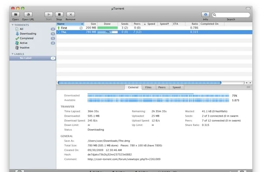The image size is (262, 172).
Task: Click the detail pane resize grip icon
Action: (x=248, y=87)
